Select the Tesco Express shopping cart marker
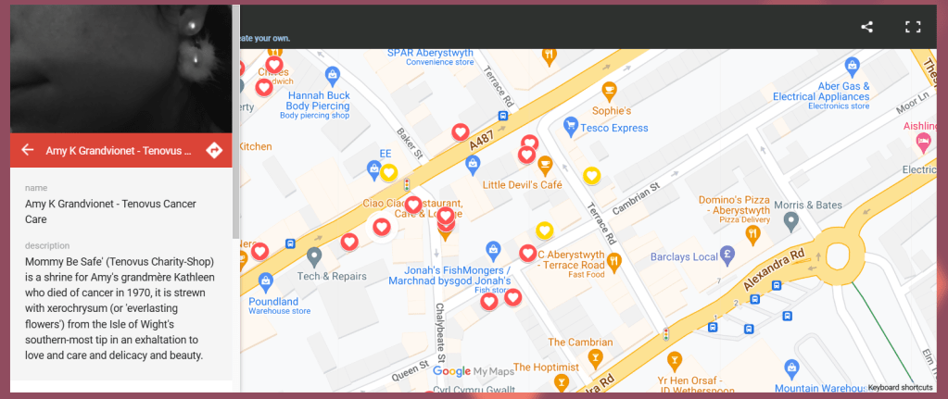 click(570, 128)
